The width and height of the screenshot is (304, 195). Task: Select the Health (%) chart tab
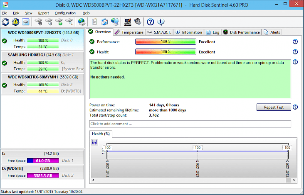point(101,134)
